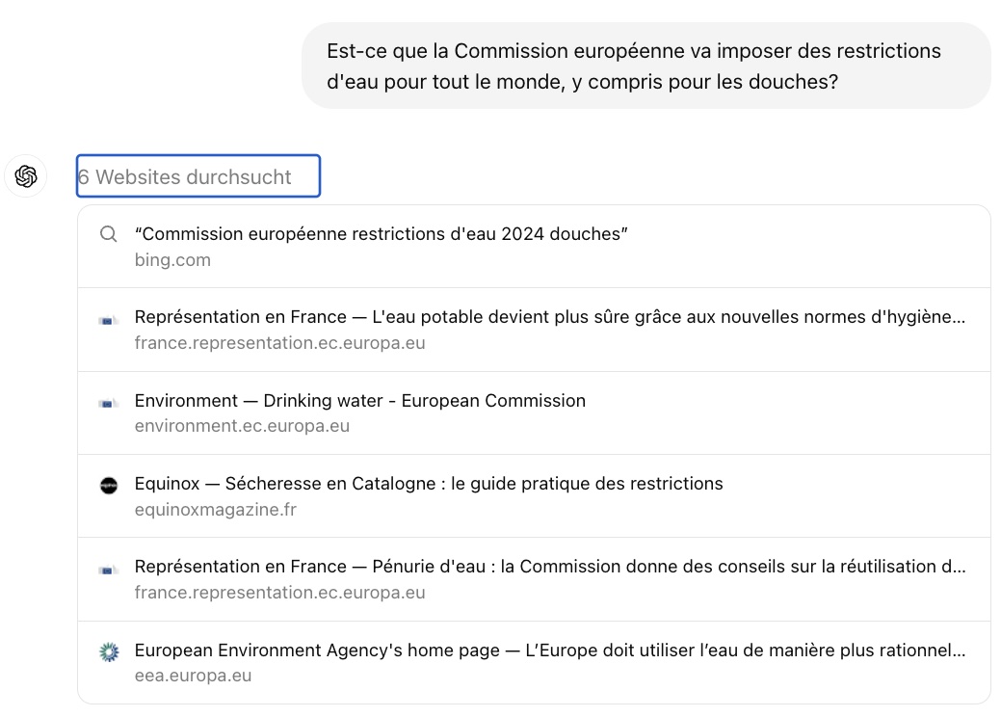Open the bing.com search query result
The height and width of the screenshot is (717, 1001).
point(382,233)
